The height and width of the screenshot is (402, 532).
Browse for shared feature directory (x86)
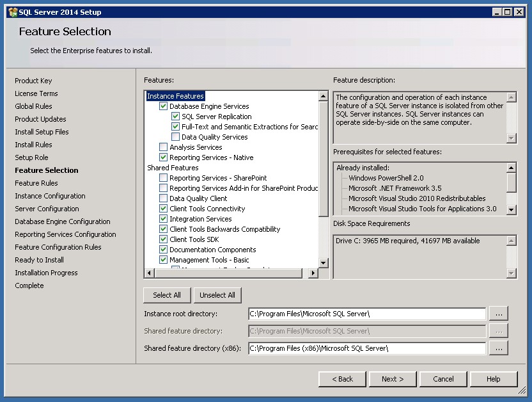click(x=498, y=348)
